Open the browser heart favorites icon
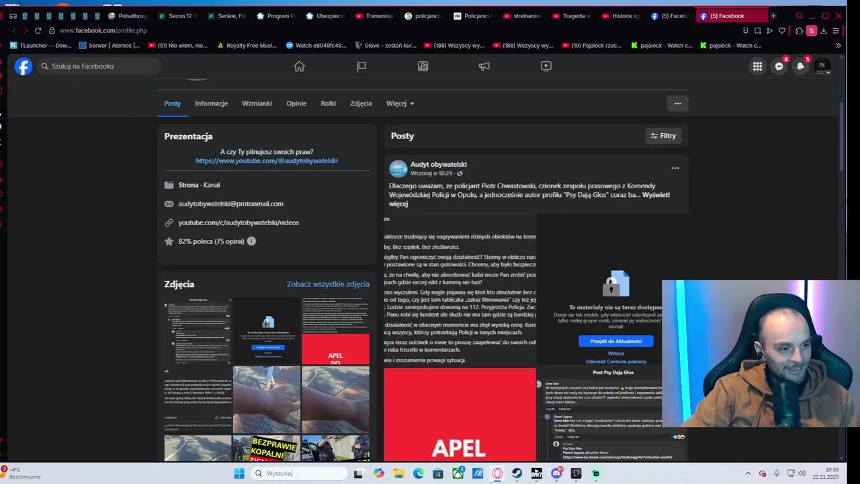 782,30
